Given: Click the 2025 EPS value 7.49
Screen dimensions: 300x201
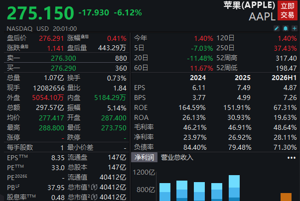Looking at the screenshot, I should pyautogui.click(x=244, y=88).
